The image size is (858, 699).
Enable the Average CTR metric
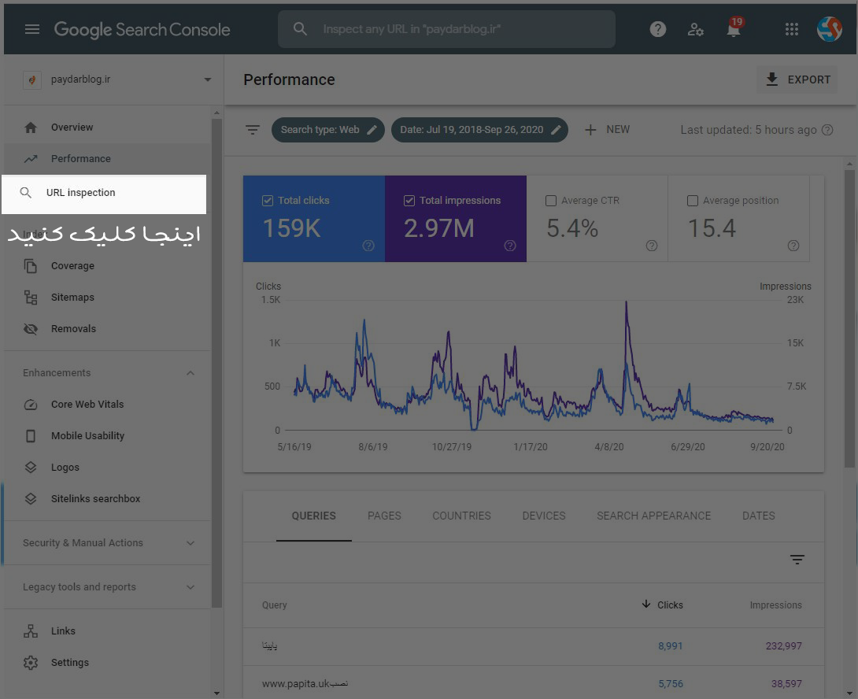point(550,200)
